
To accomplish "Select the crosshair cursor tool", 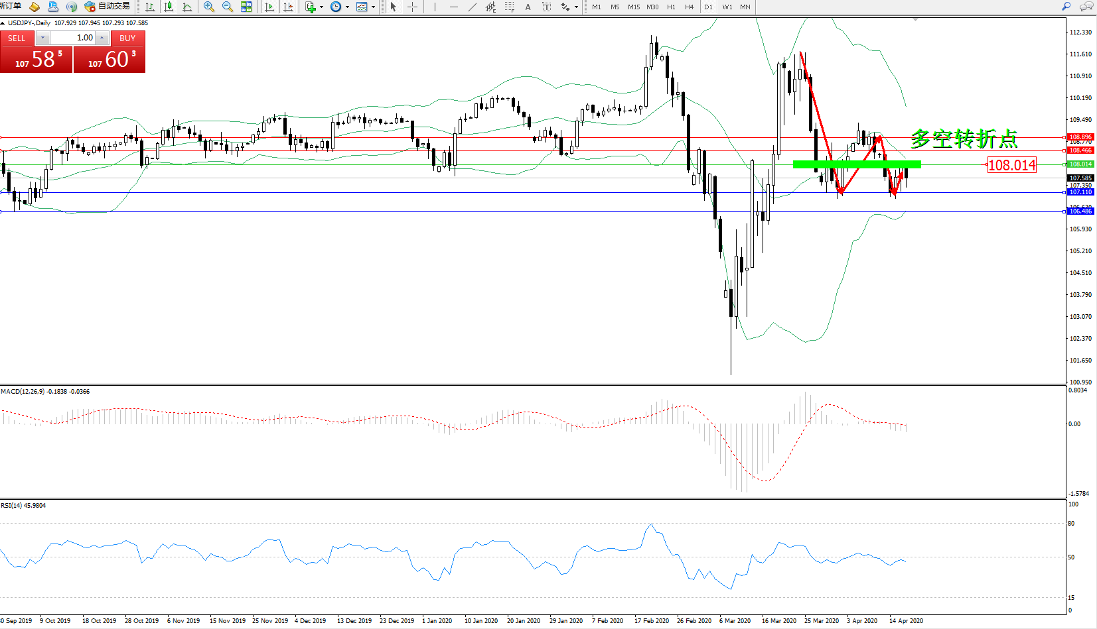I will pyautogui.click(x=412, y=7).
